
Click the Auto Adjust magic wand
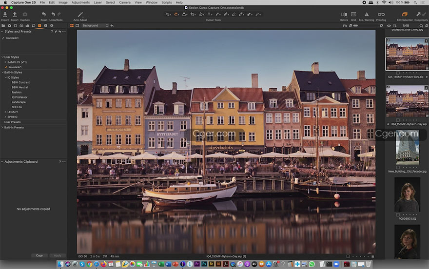point(80,15)
